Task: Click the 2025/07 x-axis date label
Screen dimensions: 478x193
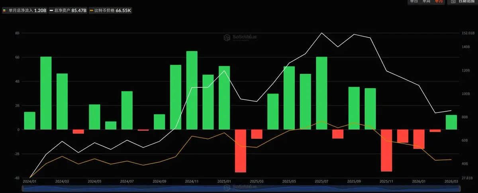Action: pos(321,181)
